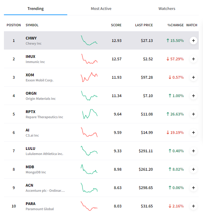The height and width of the screenshot is (218, 203).
Task: Sort by the %CHANGE column header
Action: [176, 25]
